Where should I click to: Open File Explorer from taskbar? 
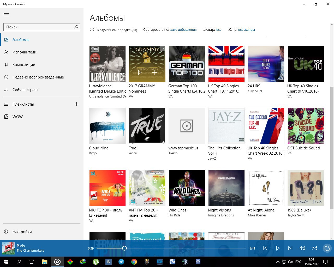coord(45,262)
